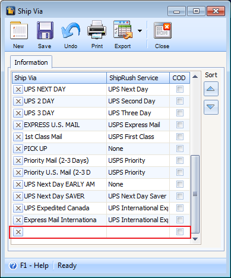
Task: Delete the Express Mail International row
Action: [x=18, y=220]
